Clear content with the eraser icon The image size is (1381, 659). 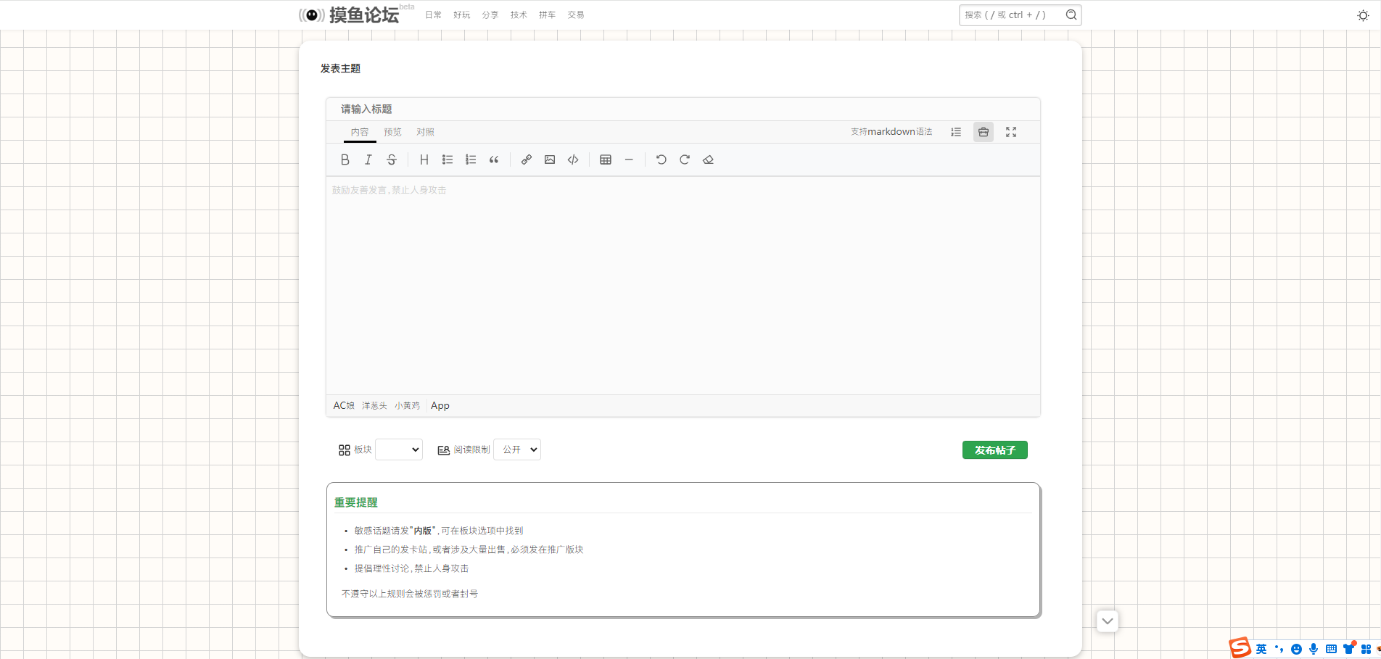point(709,159)
